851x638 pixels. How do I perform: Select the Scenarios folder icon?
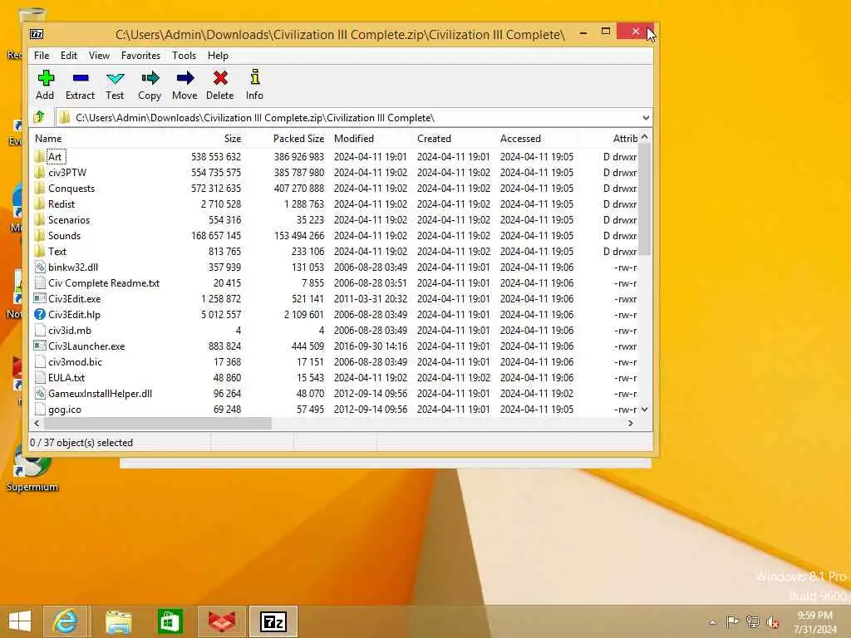coord(39,219)
